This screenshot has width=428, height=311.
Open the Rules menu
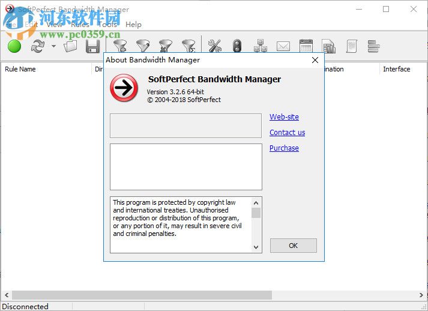click(80, 25)
